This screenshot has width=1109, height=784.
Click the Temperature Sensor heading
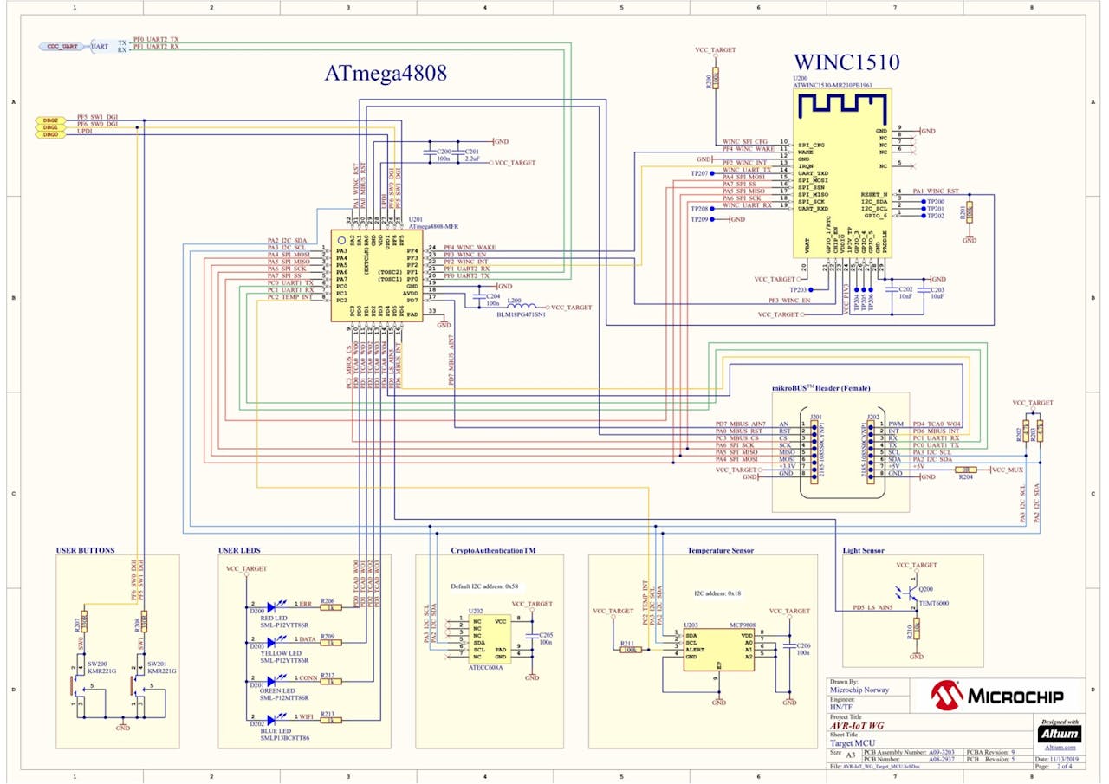[x=720, y=550]
